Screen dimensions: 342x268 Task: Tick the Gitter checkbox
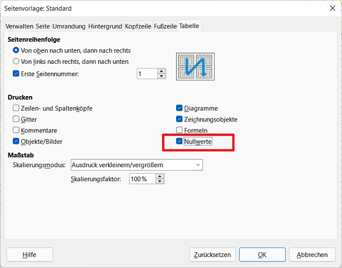(x=16, y=119)
